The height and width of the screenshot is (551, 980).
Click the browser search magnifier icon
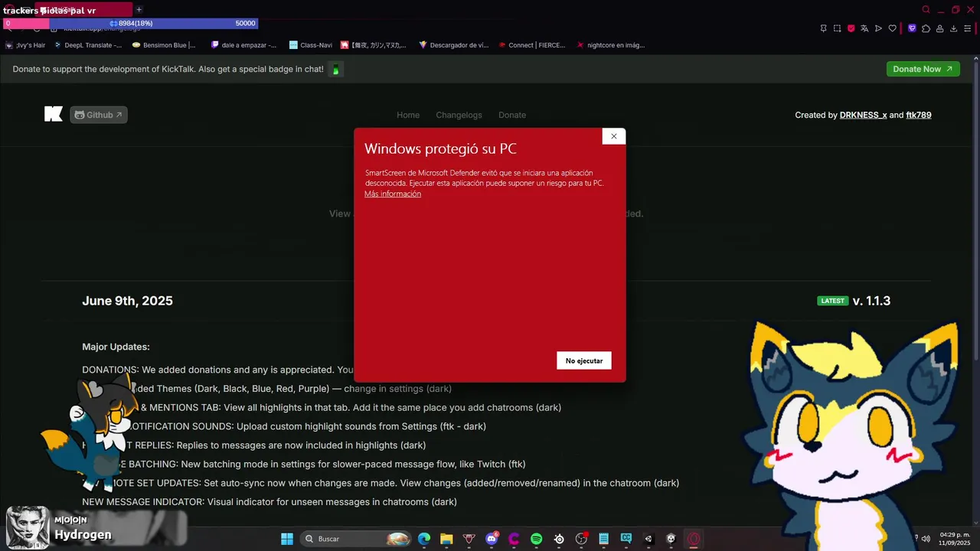point(926,10)
